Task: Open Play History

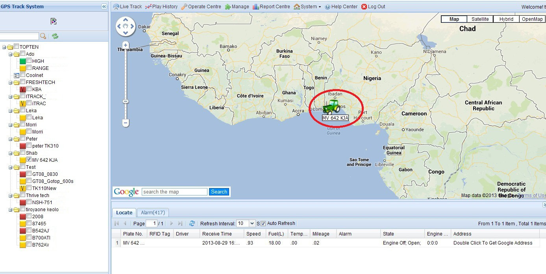Action: (161, 7)
